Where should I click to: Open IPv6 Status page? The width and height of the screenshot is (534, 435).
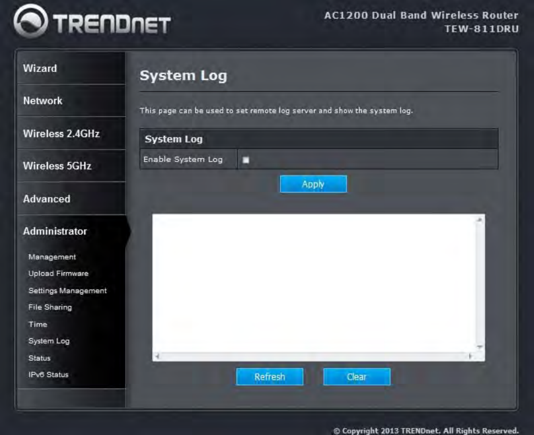pyautogui.click(x=48, y=375)
